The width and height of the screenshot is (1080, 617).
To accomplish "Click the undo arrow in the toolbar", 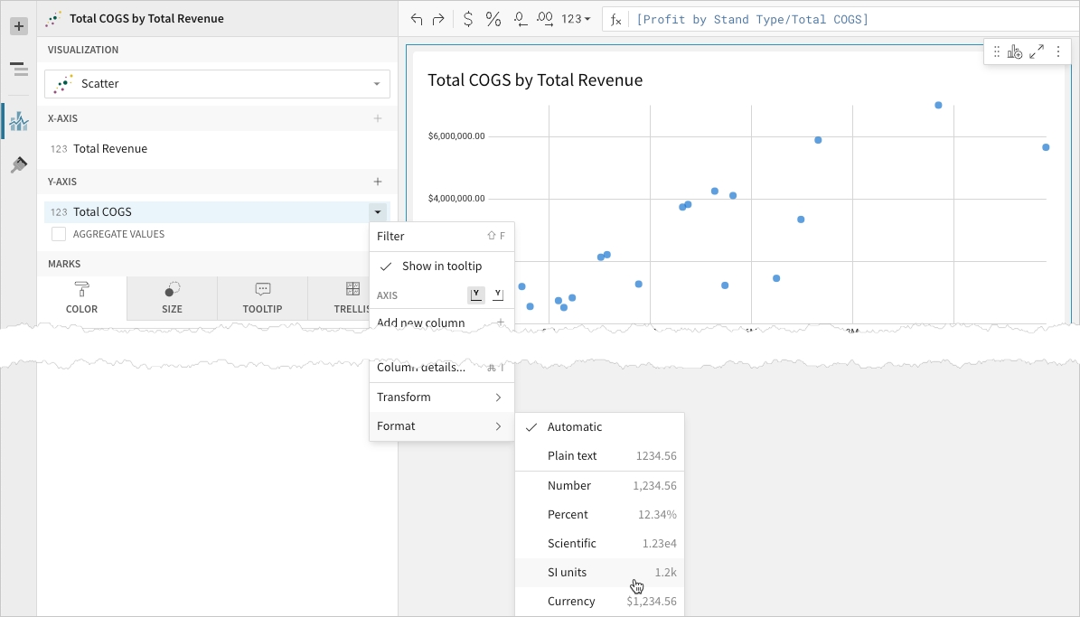I will [x=416, y=19].
